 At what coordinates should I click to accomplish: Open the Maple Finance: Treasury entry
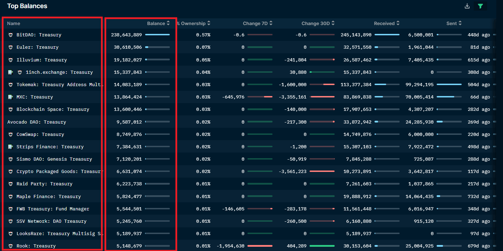49,197
